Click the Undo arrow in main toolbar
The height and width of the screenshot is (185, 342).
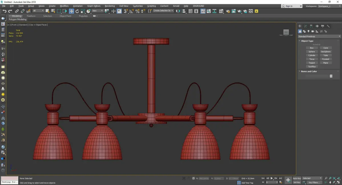click(4, 11)
